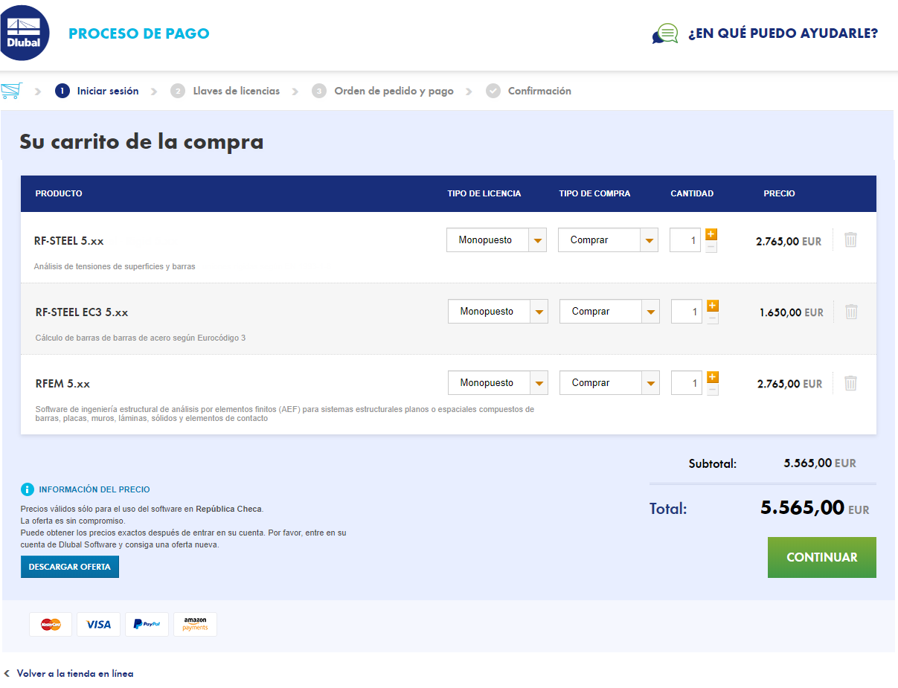898x688 pixels.
Task: Click the TIPO DE LICENCIA column header
Action: (484, 193)
